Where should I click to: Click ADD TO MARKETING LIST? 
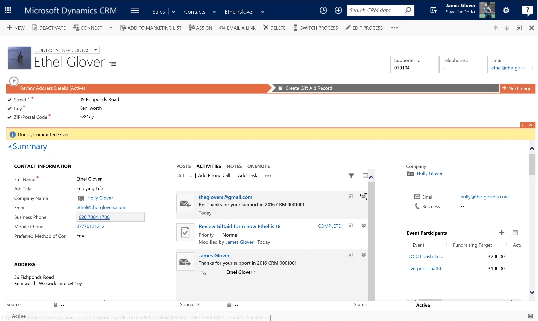pos(151,28)
